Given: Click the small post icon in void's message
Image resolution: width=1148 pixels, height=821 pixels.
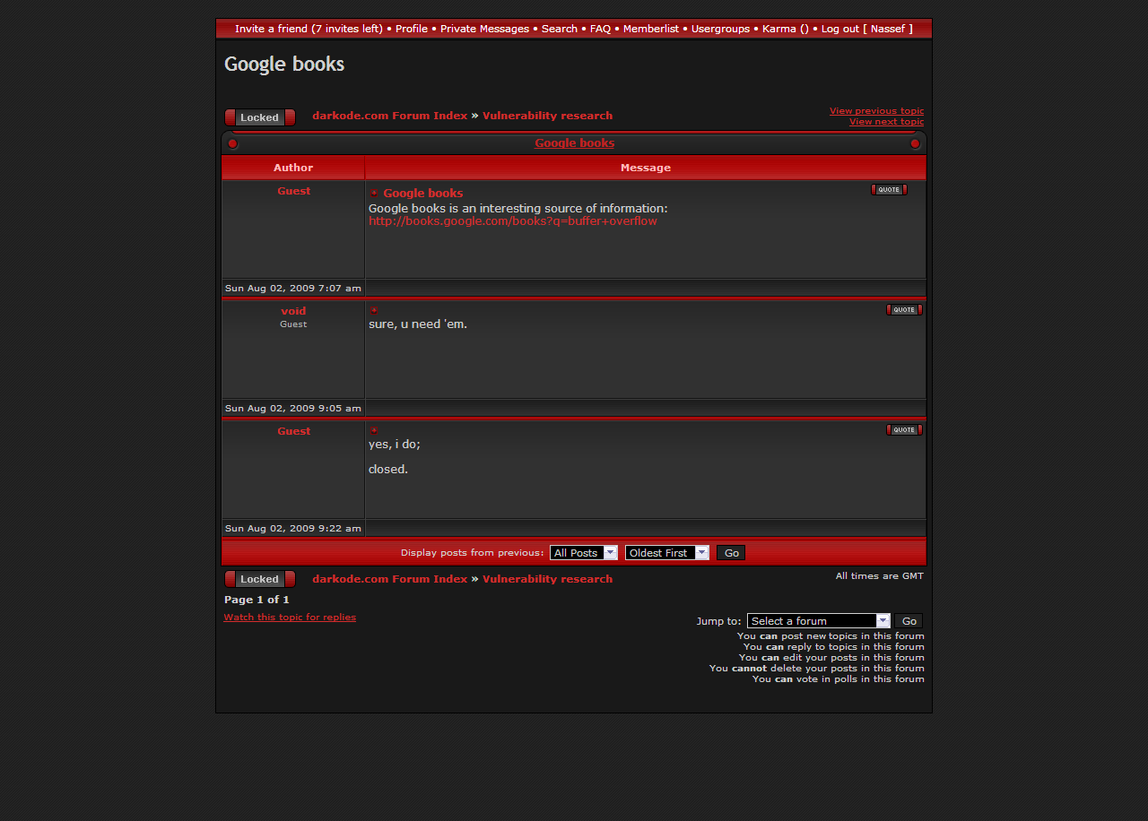Looking at the screenshot, I should pyautogui.click(x=374, y=311).
